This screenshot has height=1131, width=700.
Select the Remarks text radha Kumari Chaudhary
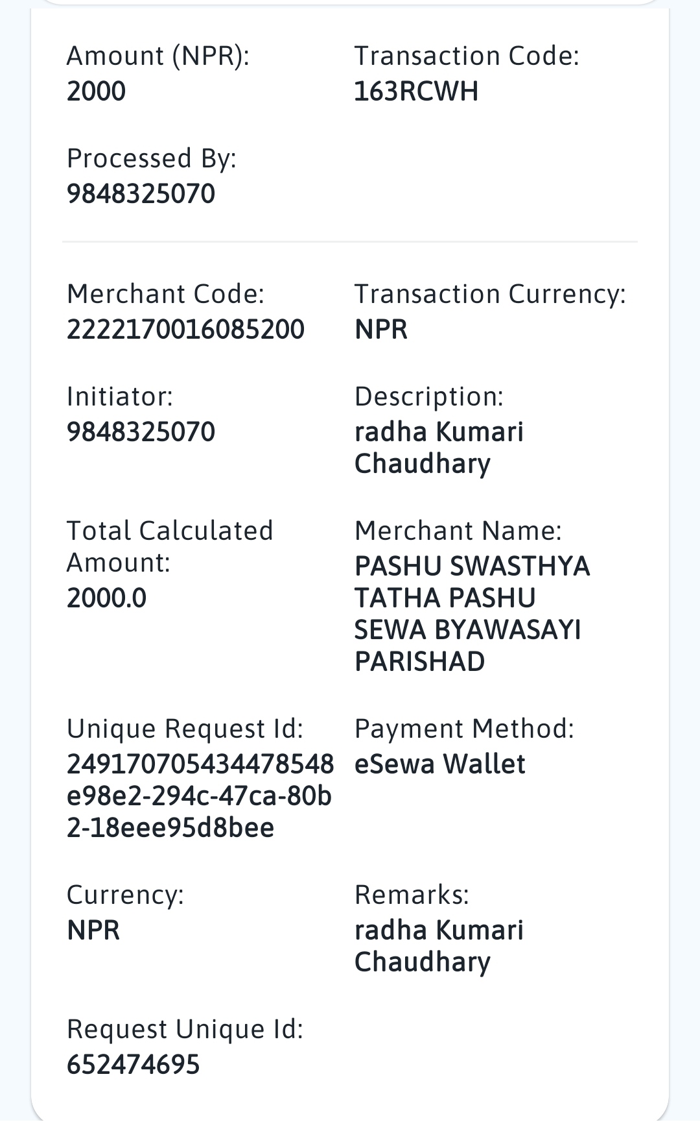point(439,946)
